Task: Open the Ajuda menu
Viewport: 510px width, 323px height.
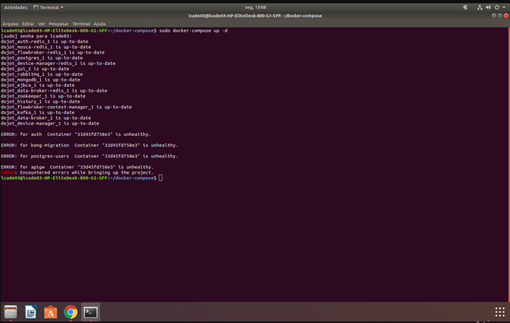Action: [99, 24]
